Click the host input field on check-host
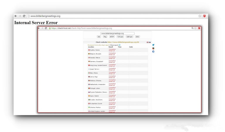Screen dimensions: 225x132 click(x=117, y=33)
